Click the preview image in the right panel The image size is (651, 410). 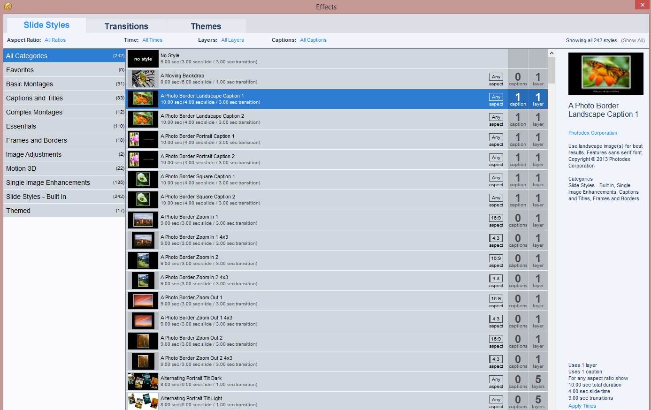(x=605, y=74)
